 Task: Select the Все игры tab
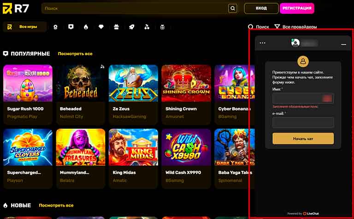point(25,27)
